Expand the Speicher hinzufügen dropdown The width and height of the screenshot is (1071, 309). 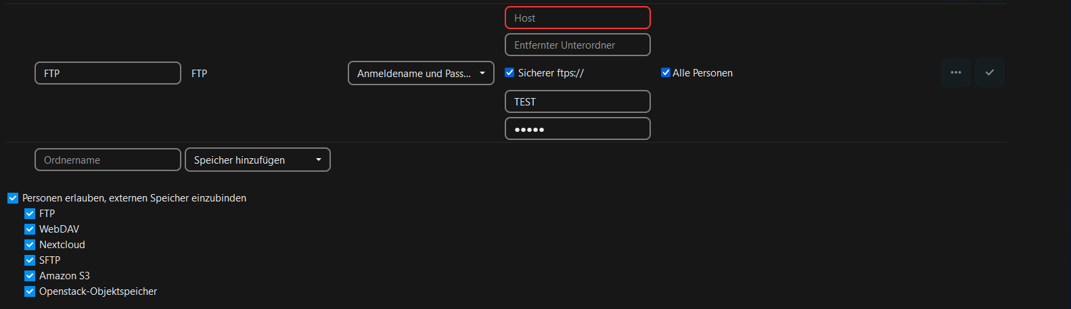[257, 160]
